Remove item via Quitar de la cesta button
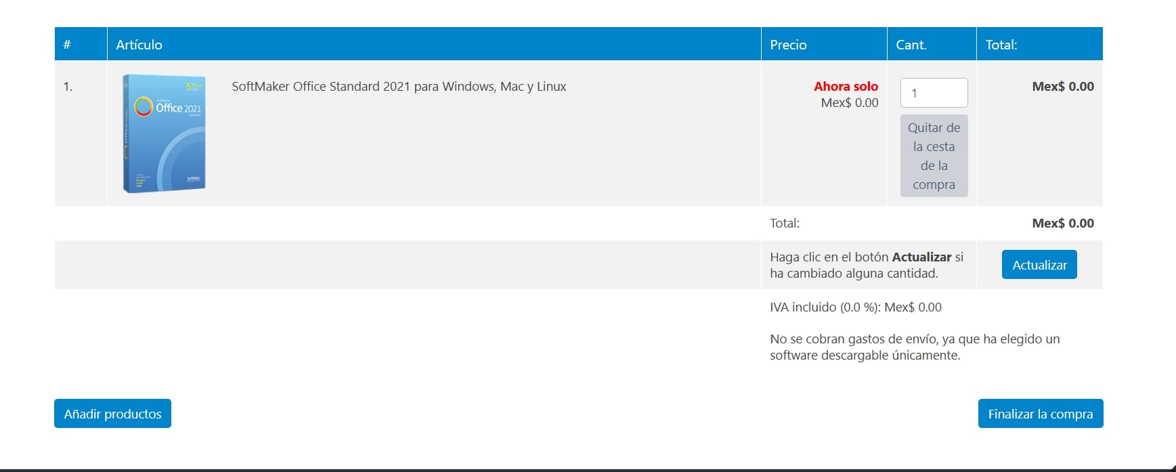Viewport: 1176px width, 472px height. (x=934, y=156)
